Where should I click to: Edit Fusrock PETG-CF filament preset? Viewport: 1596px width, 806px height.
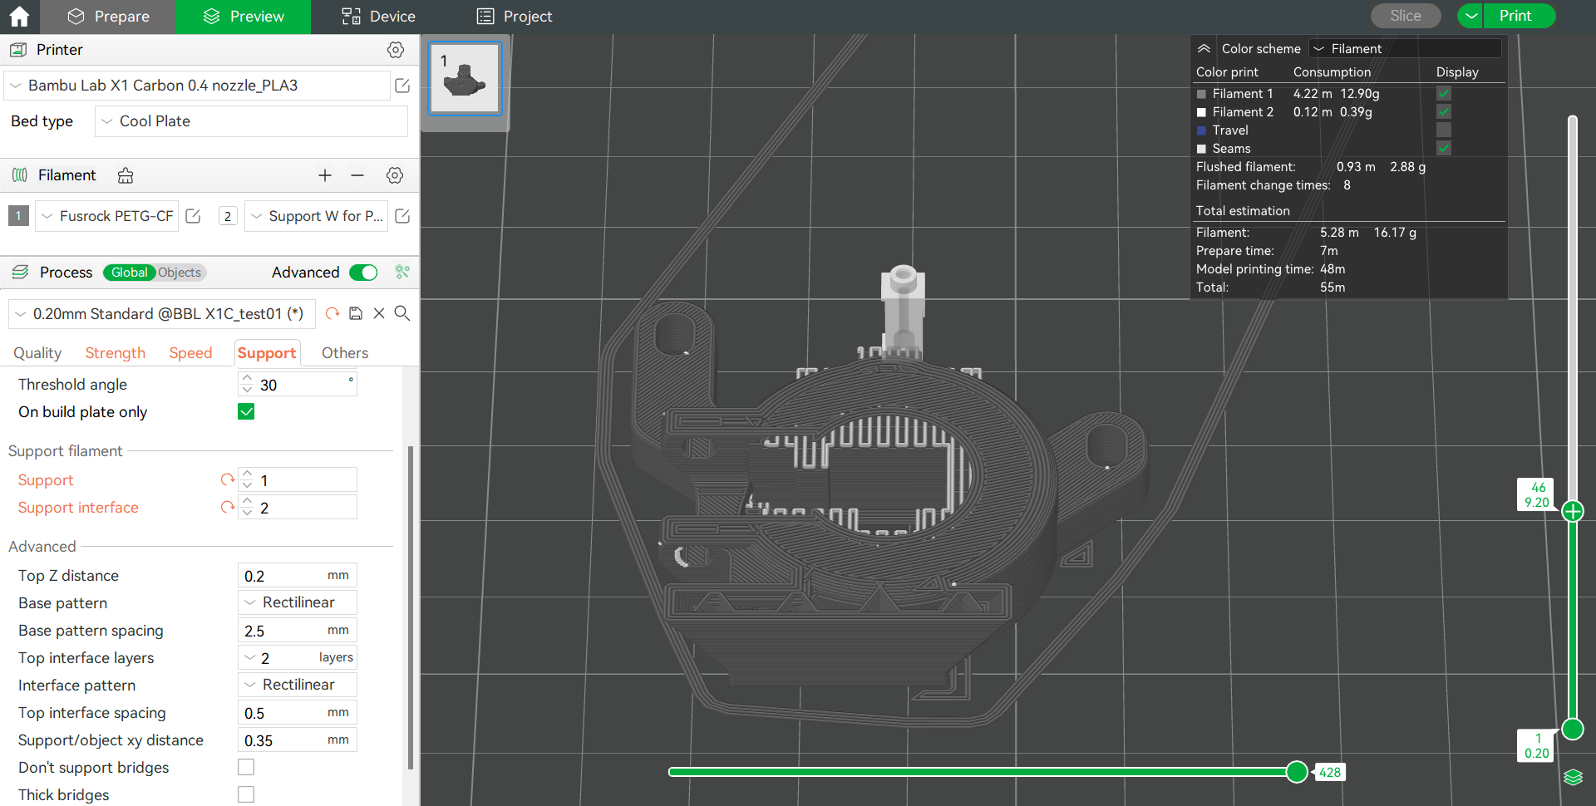coord(193,216)
